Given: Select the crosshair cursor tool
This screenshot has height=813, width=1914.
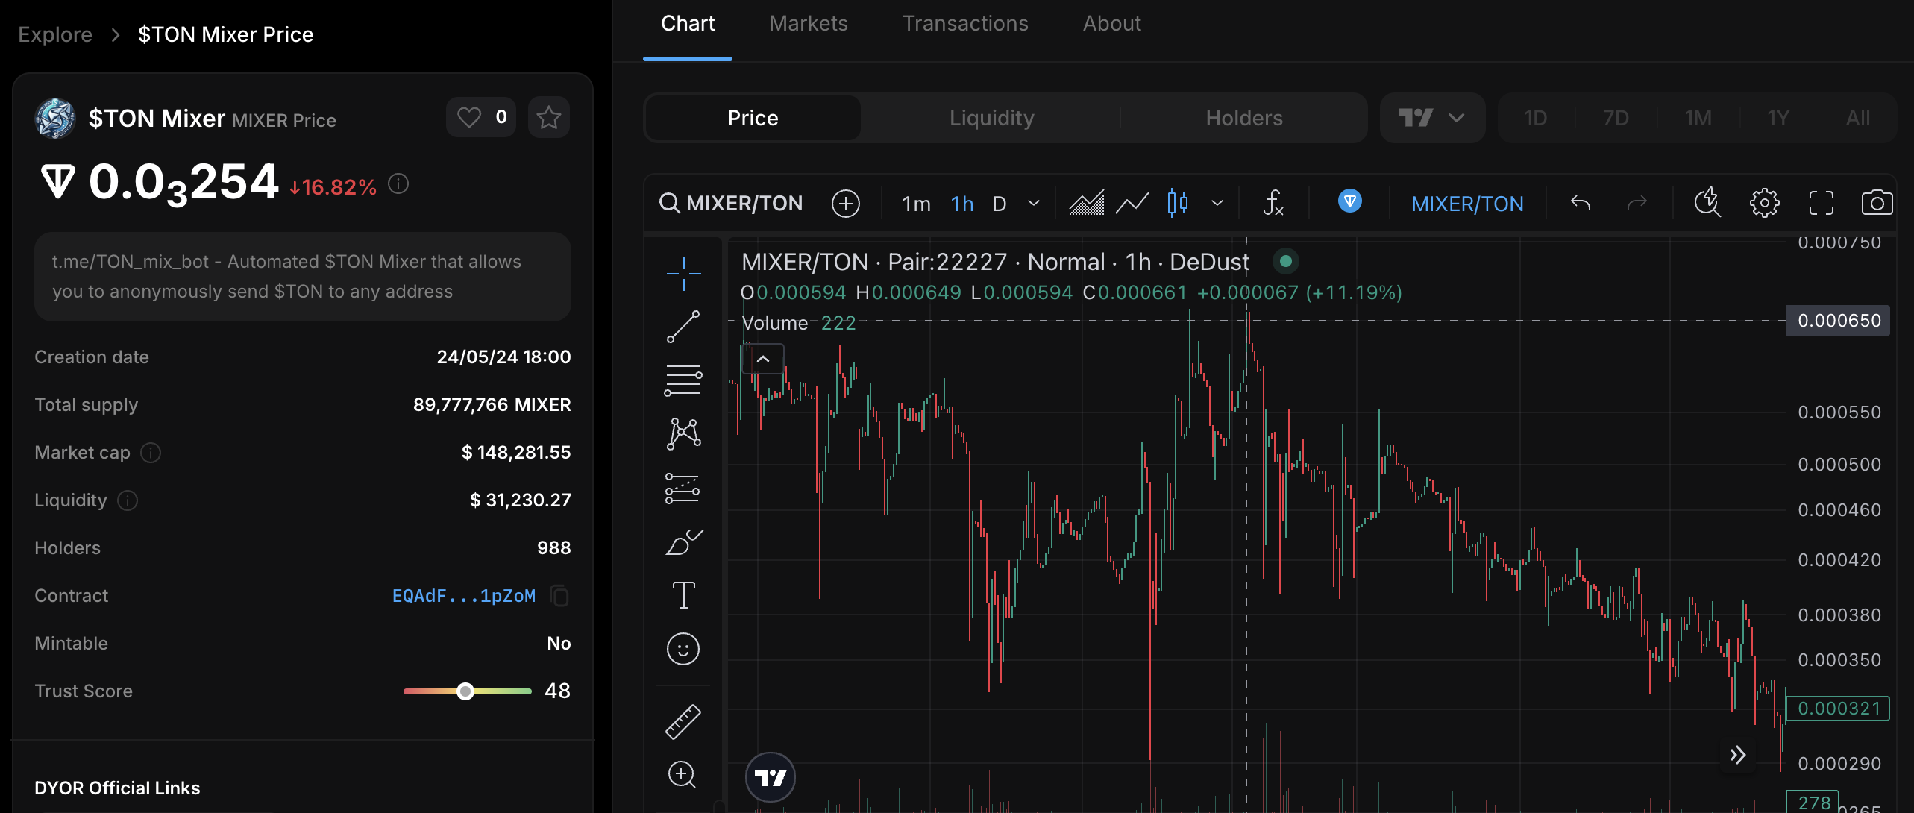Looking at the screenshot, I should [683, 273].
